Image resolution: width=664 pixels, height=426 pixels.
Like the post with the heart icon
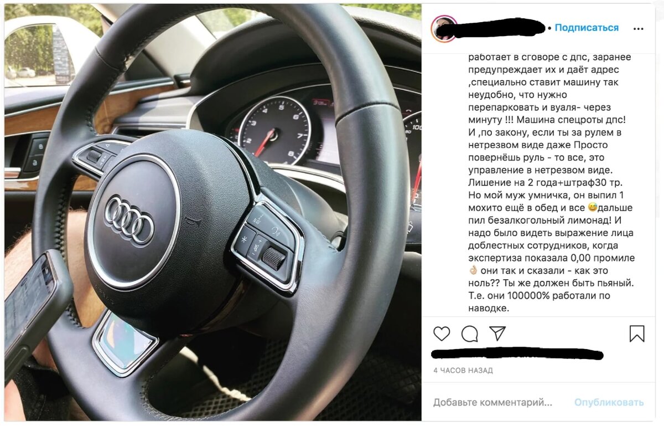tap(442, 333)
